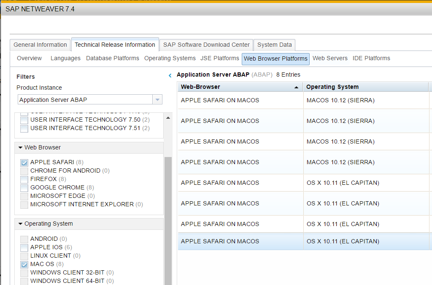Click the Application Server ABAP table title
The image size is (432, 285).
coord(213,75)
